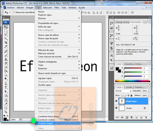This screenshot has width=153, height=131.
Task: Open the tool preset picker arrow
Action: click(10, 13)
